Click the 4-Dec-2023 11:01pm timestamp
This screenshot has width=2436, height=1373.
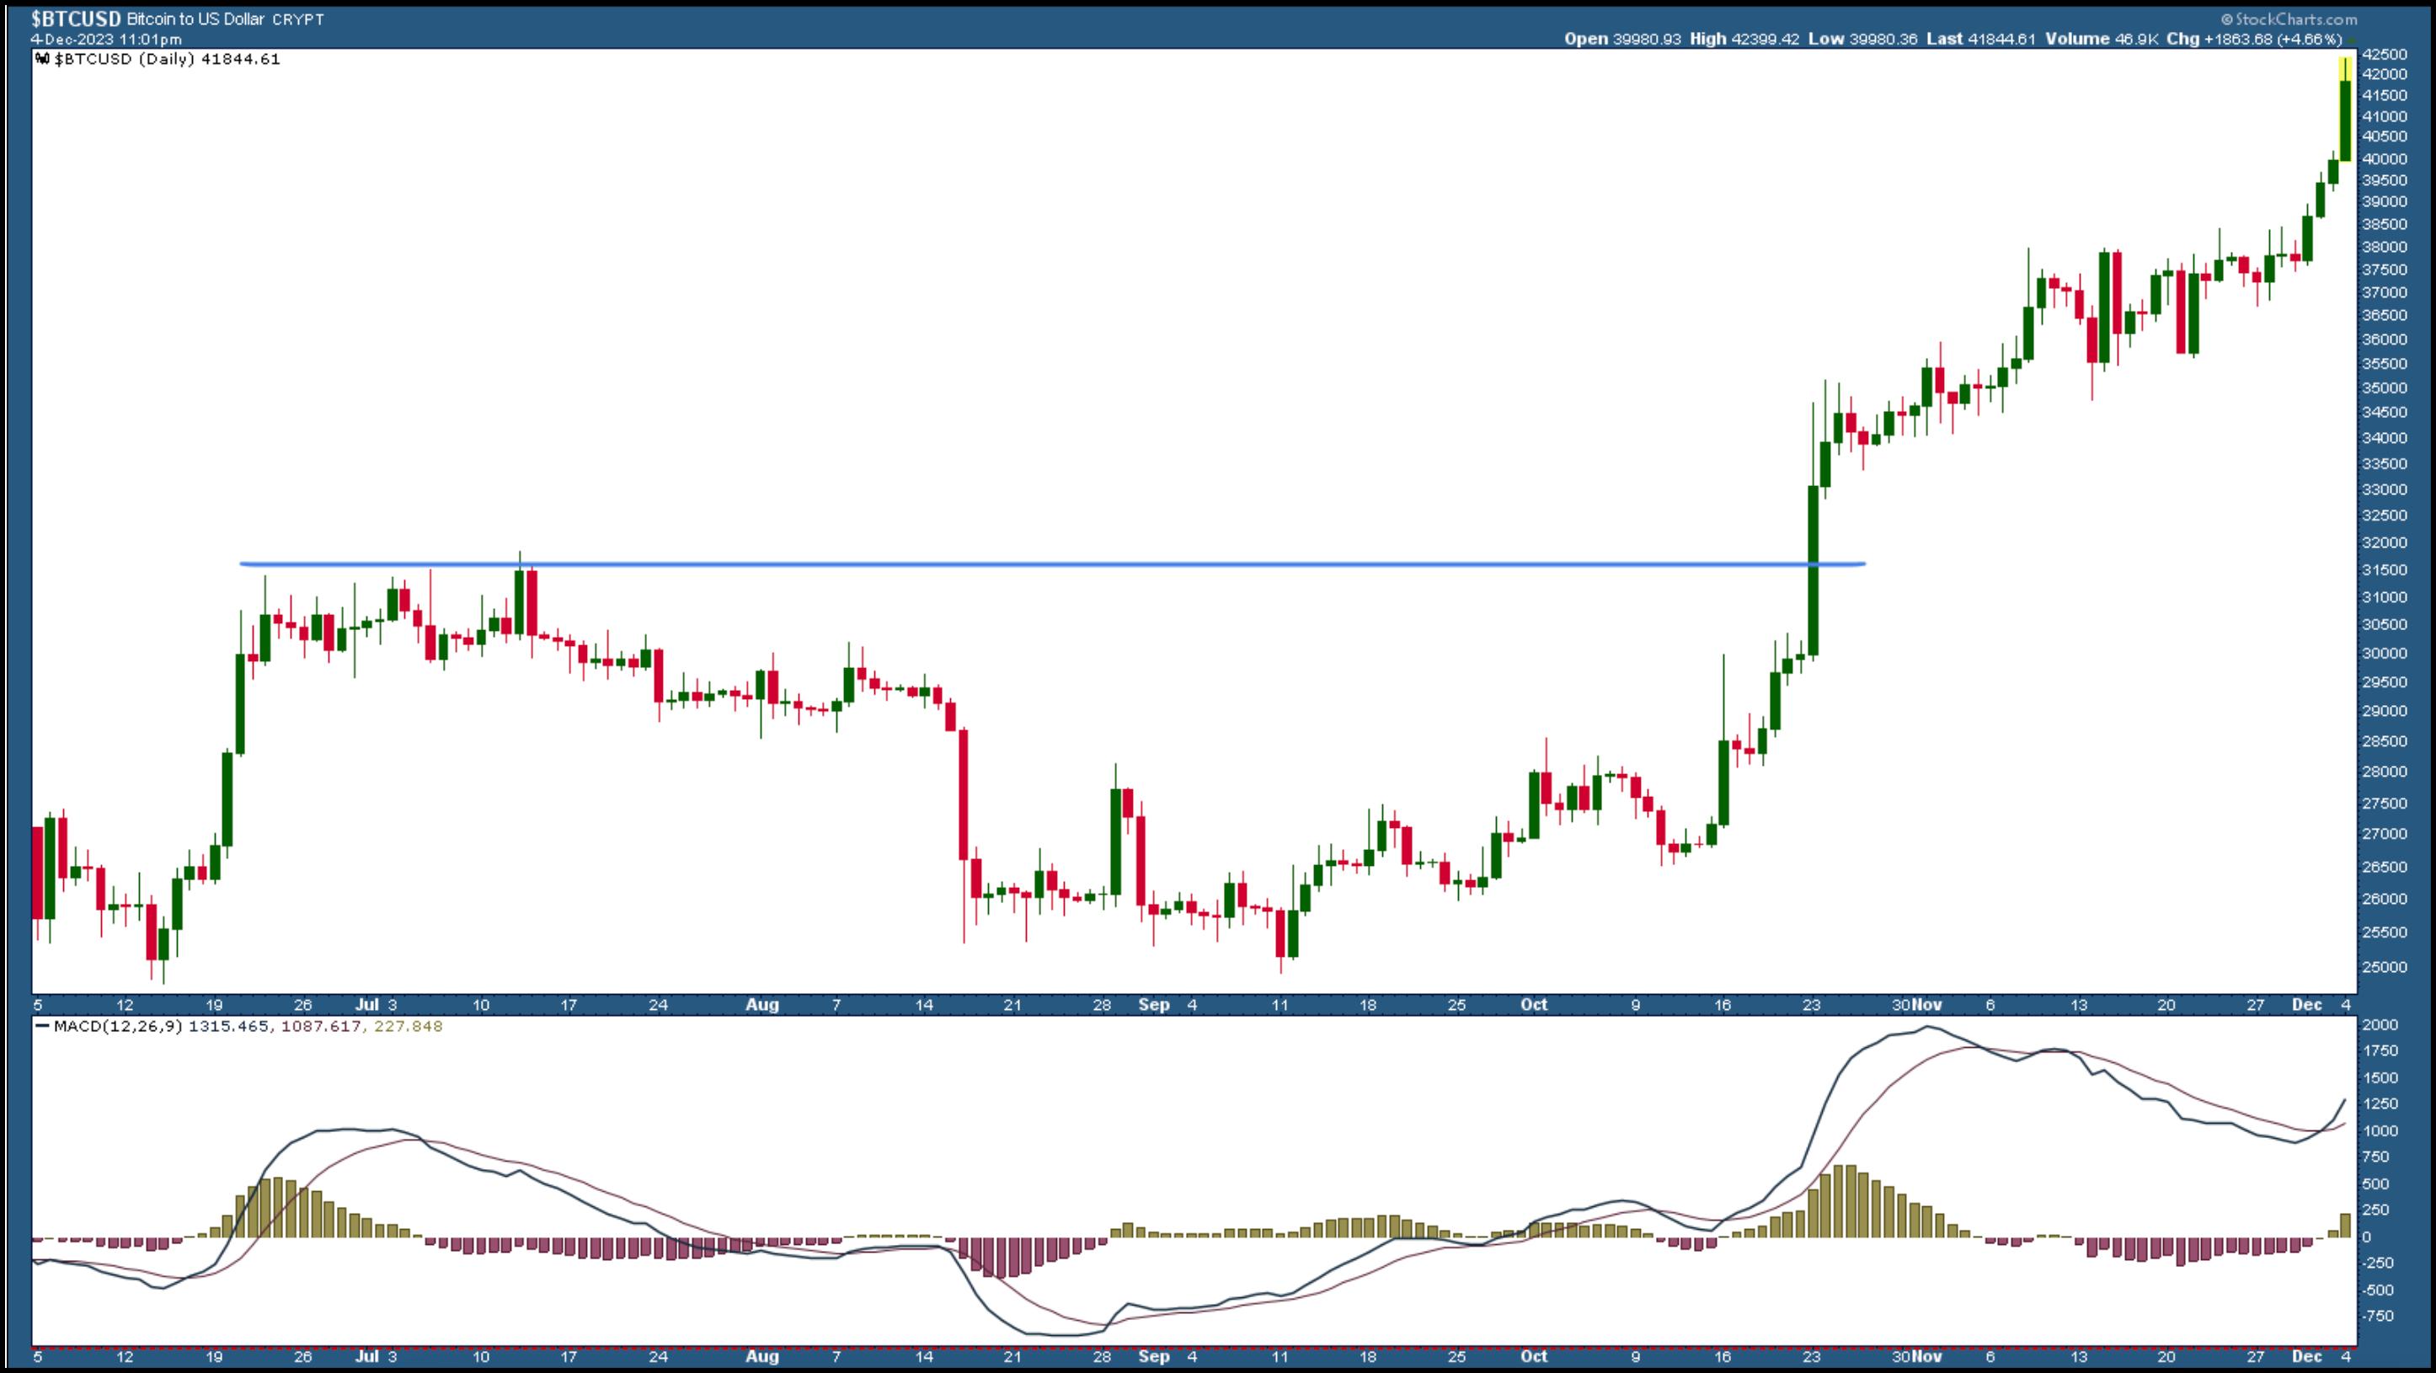click(106, 40)
